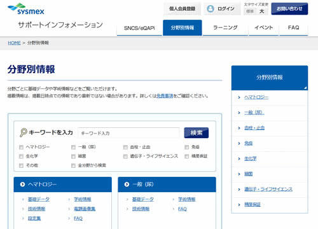Check the 細菌 checkbox
The image size is (318, 229).
coord(73,156)
